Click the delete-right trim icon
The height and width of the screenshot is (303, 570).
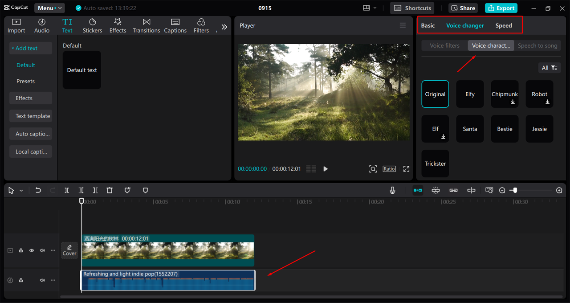pyautogui.click(x=95, y=190)
